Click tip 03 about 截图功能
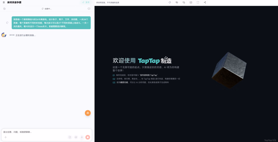This screenshot has width=278, height=142. pos(141,83)
